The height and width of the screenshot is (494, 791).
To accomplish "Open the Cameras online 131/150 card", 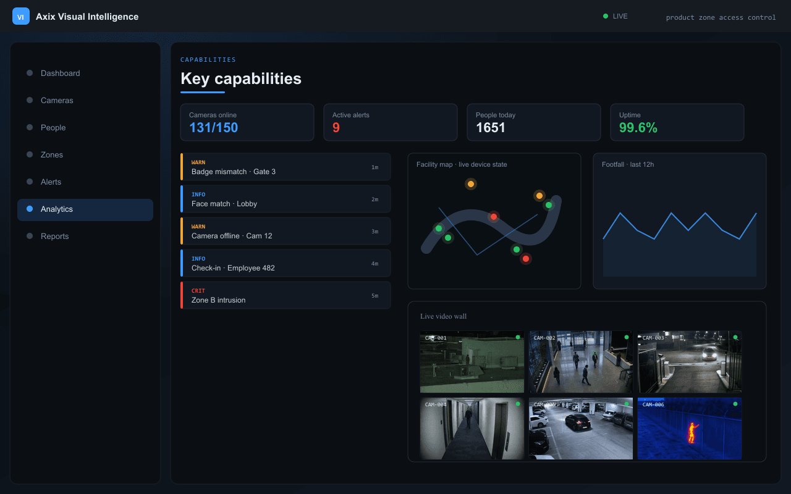I will pos(247,122).
